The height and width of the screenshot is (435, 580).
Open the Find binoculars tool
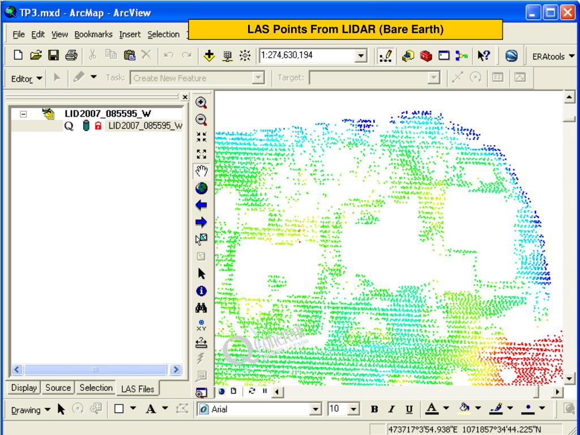201,308
